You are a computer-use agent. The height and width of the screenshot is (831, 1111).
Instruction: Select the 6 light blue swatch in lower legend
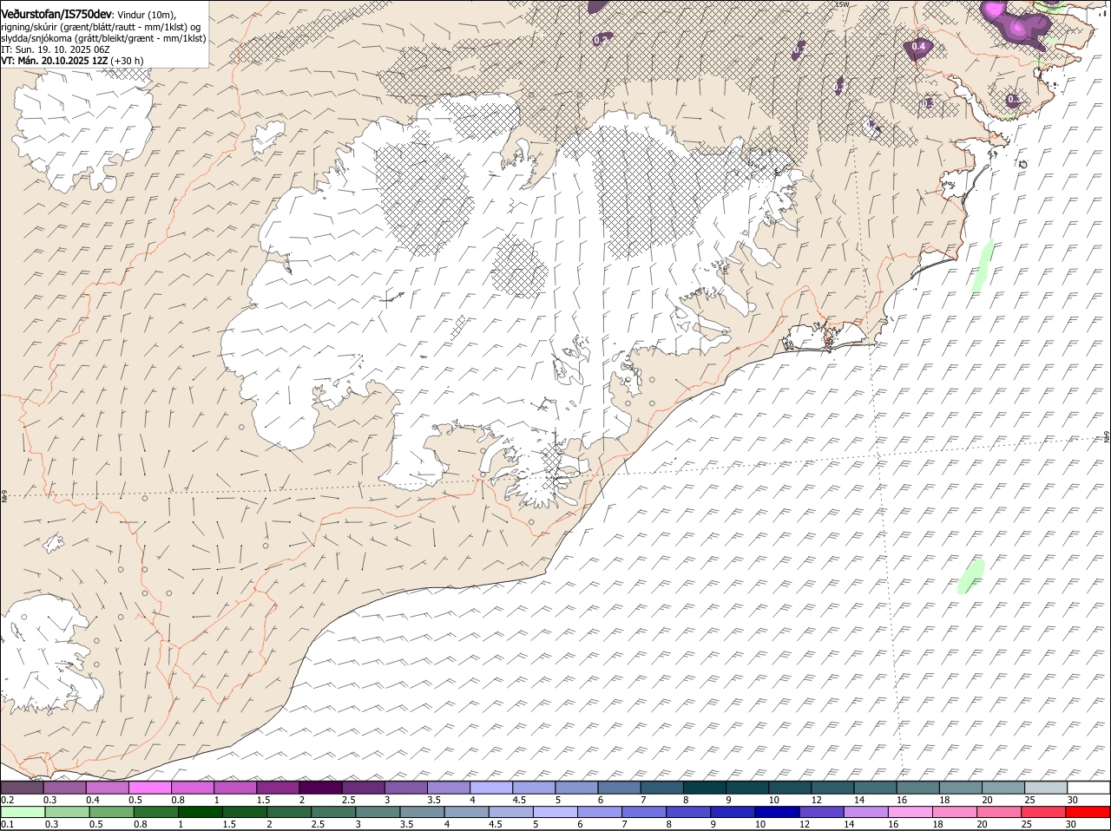600,812
